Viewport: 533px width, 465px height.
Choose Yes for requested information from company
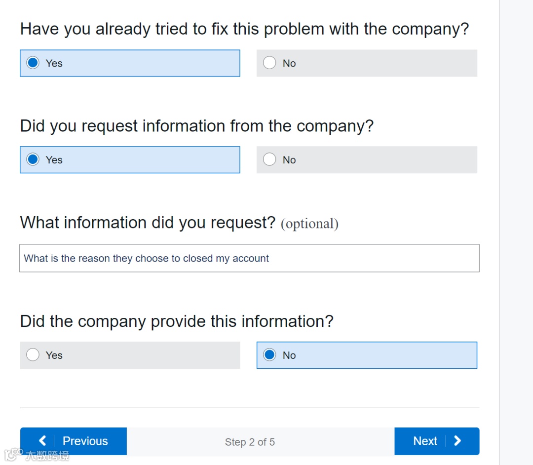click(x=33, y=160)
